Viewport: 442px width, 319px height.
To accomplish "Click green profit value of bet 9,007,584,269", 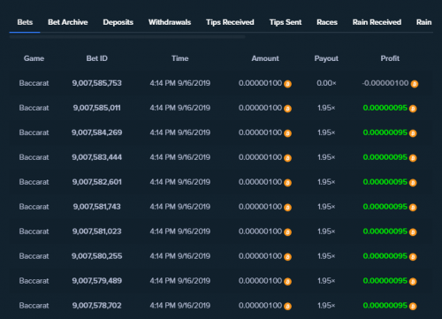I will point(385,133).
